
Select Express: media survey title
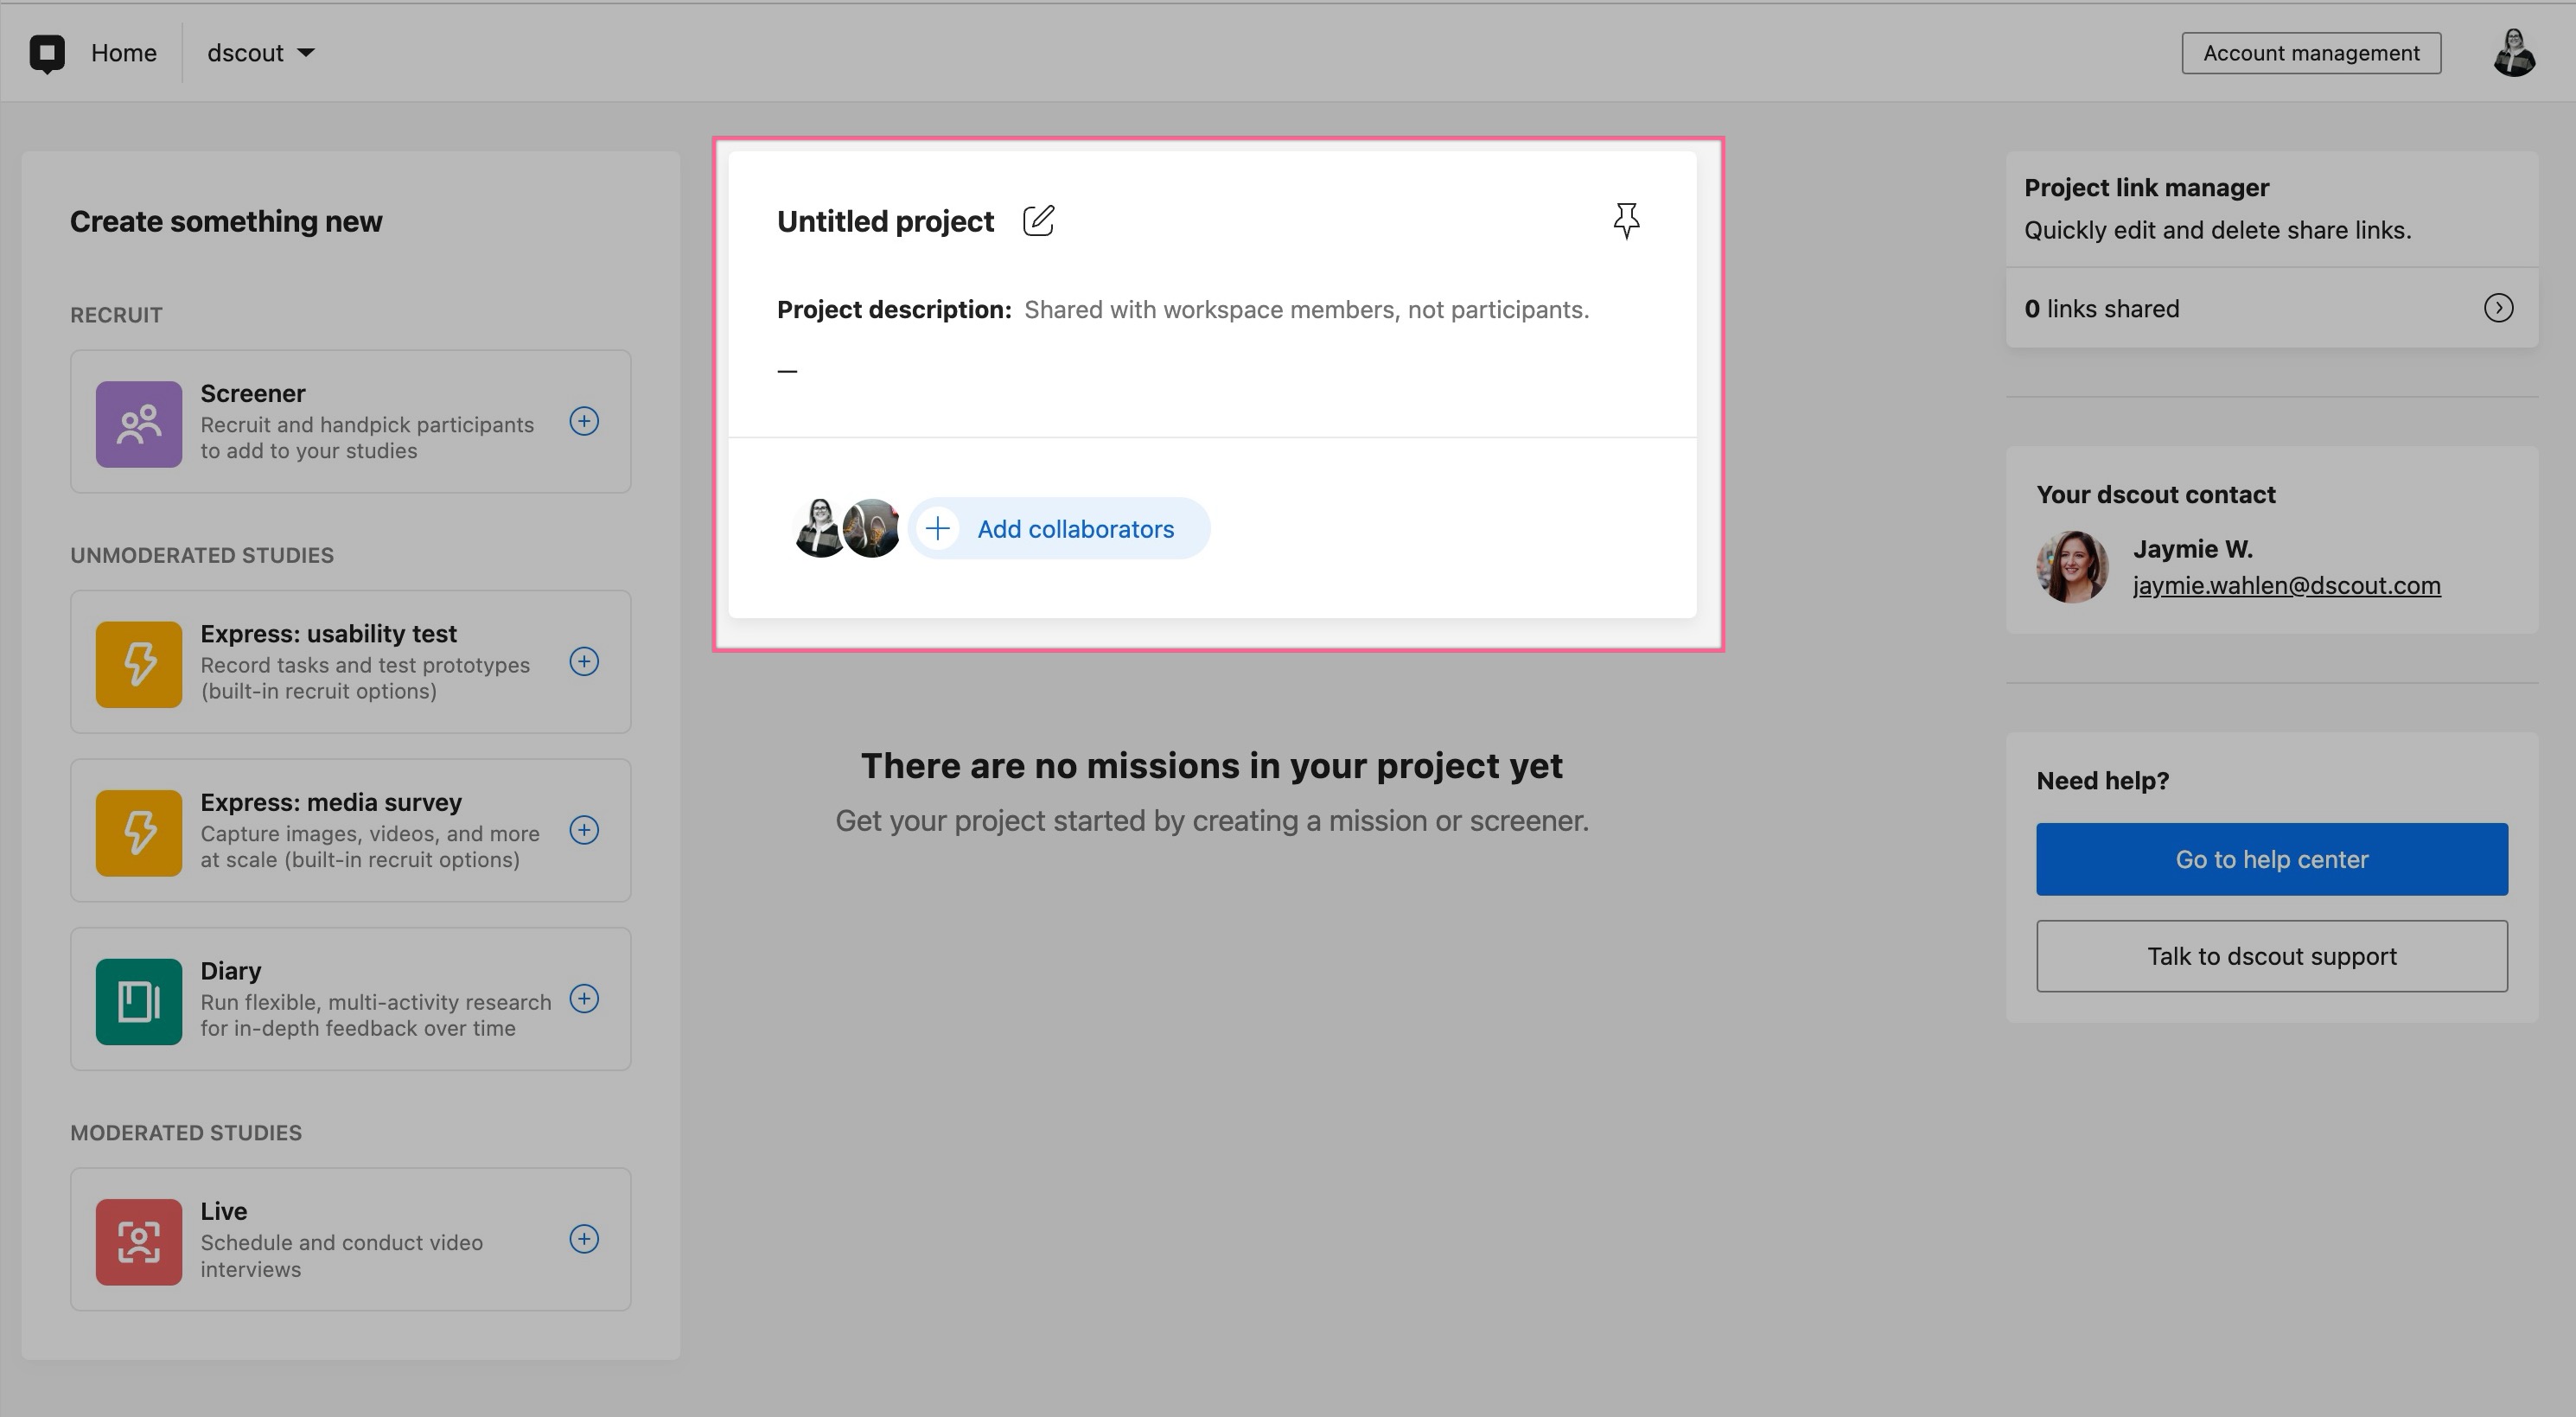click(x=331, y=802)
